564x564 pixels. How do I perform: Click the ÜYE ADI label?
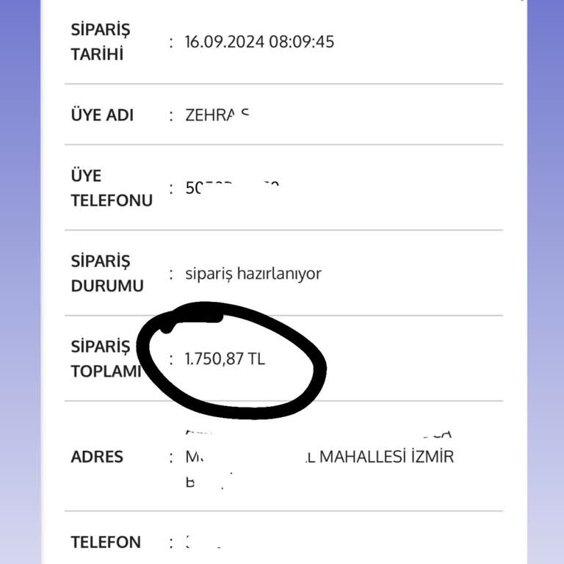point(102,115)
